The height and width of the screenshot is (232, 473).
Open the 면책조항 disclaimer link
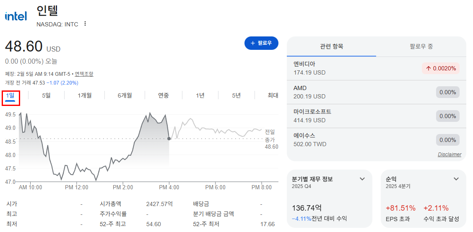[x=84, y=74]
